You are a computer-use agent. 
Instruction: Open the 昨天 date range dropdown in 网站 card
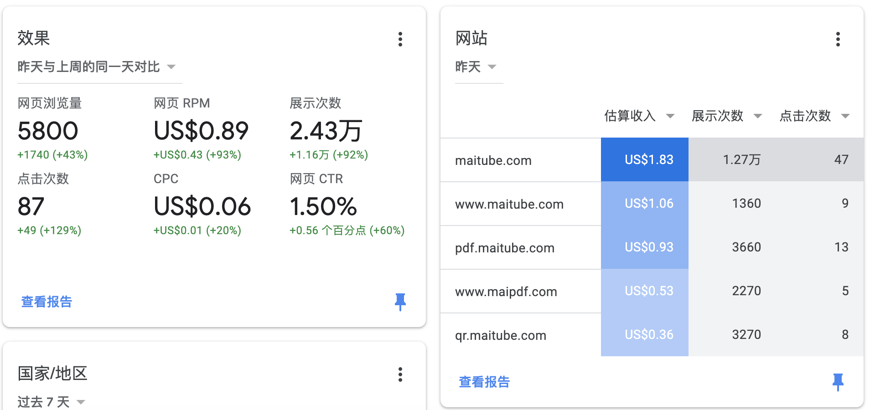point(479,67)
